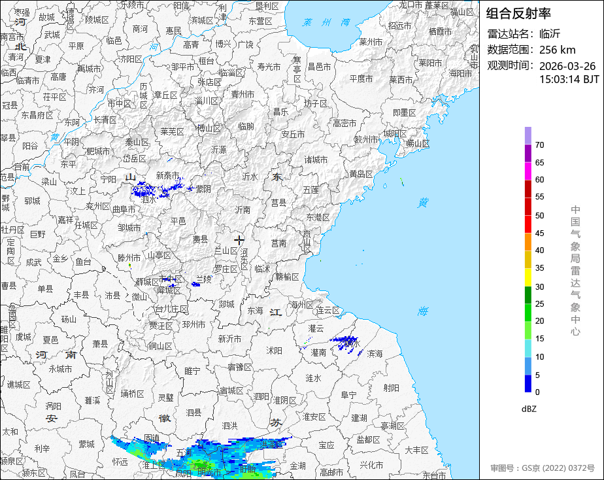This screenshot has width=604, height=480.
Task: Click the red 45–50 dBZ legend segment
Action: [x=528, y=224]
